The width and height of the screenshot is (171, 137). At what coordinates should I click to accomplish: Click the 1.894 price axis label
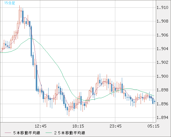(162, 117)
